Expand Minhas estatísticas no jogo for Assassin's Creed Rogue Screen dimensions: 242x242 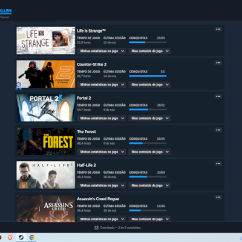102,219
